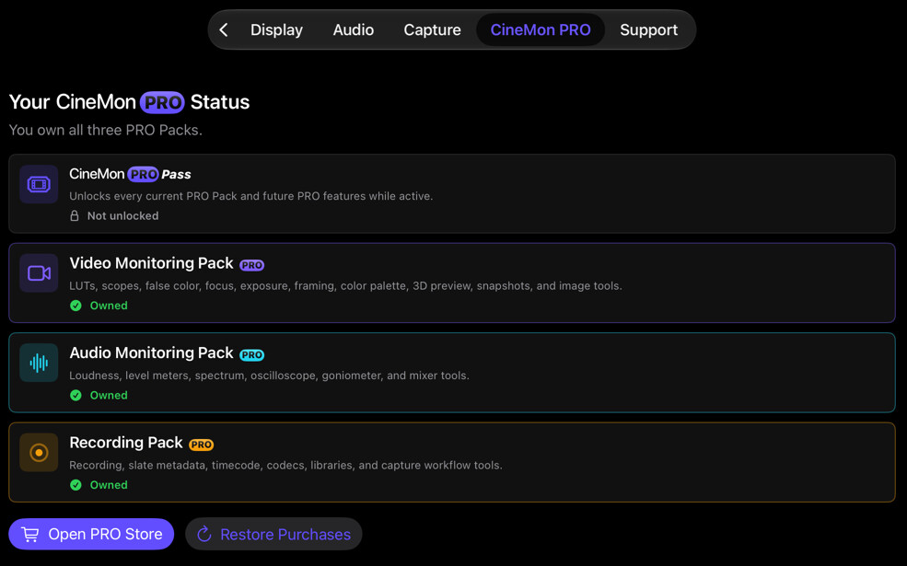Click the 'Loudness, level meters, spectrum' description
Viewport: 907px width, 566px height.
(x=270, y=375)
